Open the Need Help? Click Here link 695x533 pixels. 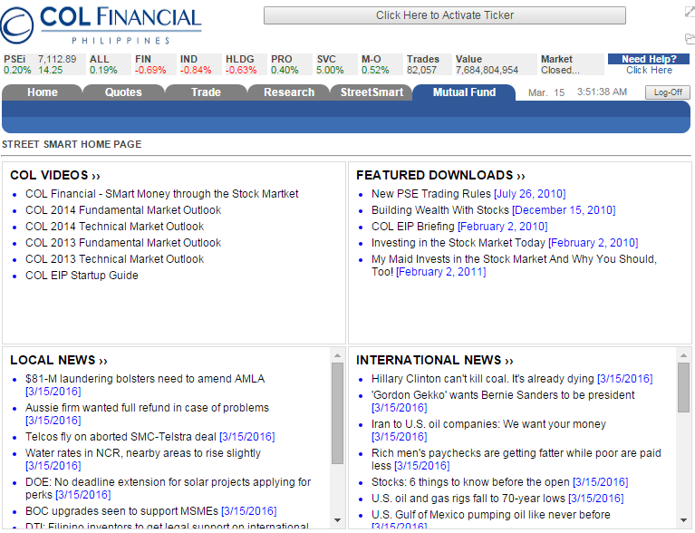point(649,64)
